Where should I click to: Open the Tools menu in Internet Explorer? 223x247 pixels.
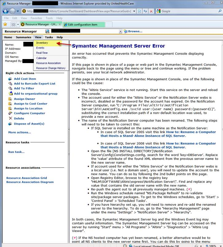click(x=49, y=18)
